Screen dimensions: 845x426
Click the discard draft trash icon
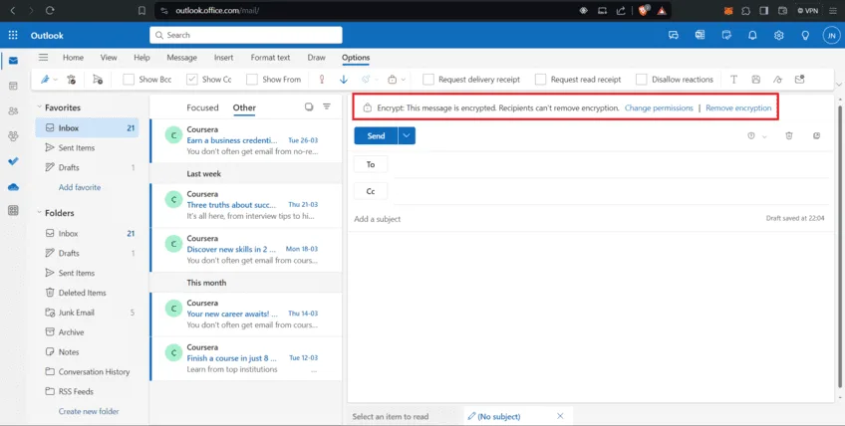(789, 135)
